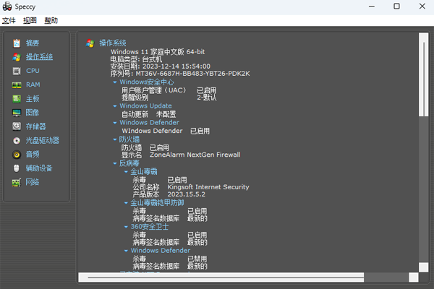Maximize the Speccy window

pyautogui.click(x=396, y=7)
